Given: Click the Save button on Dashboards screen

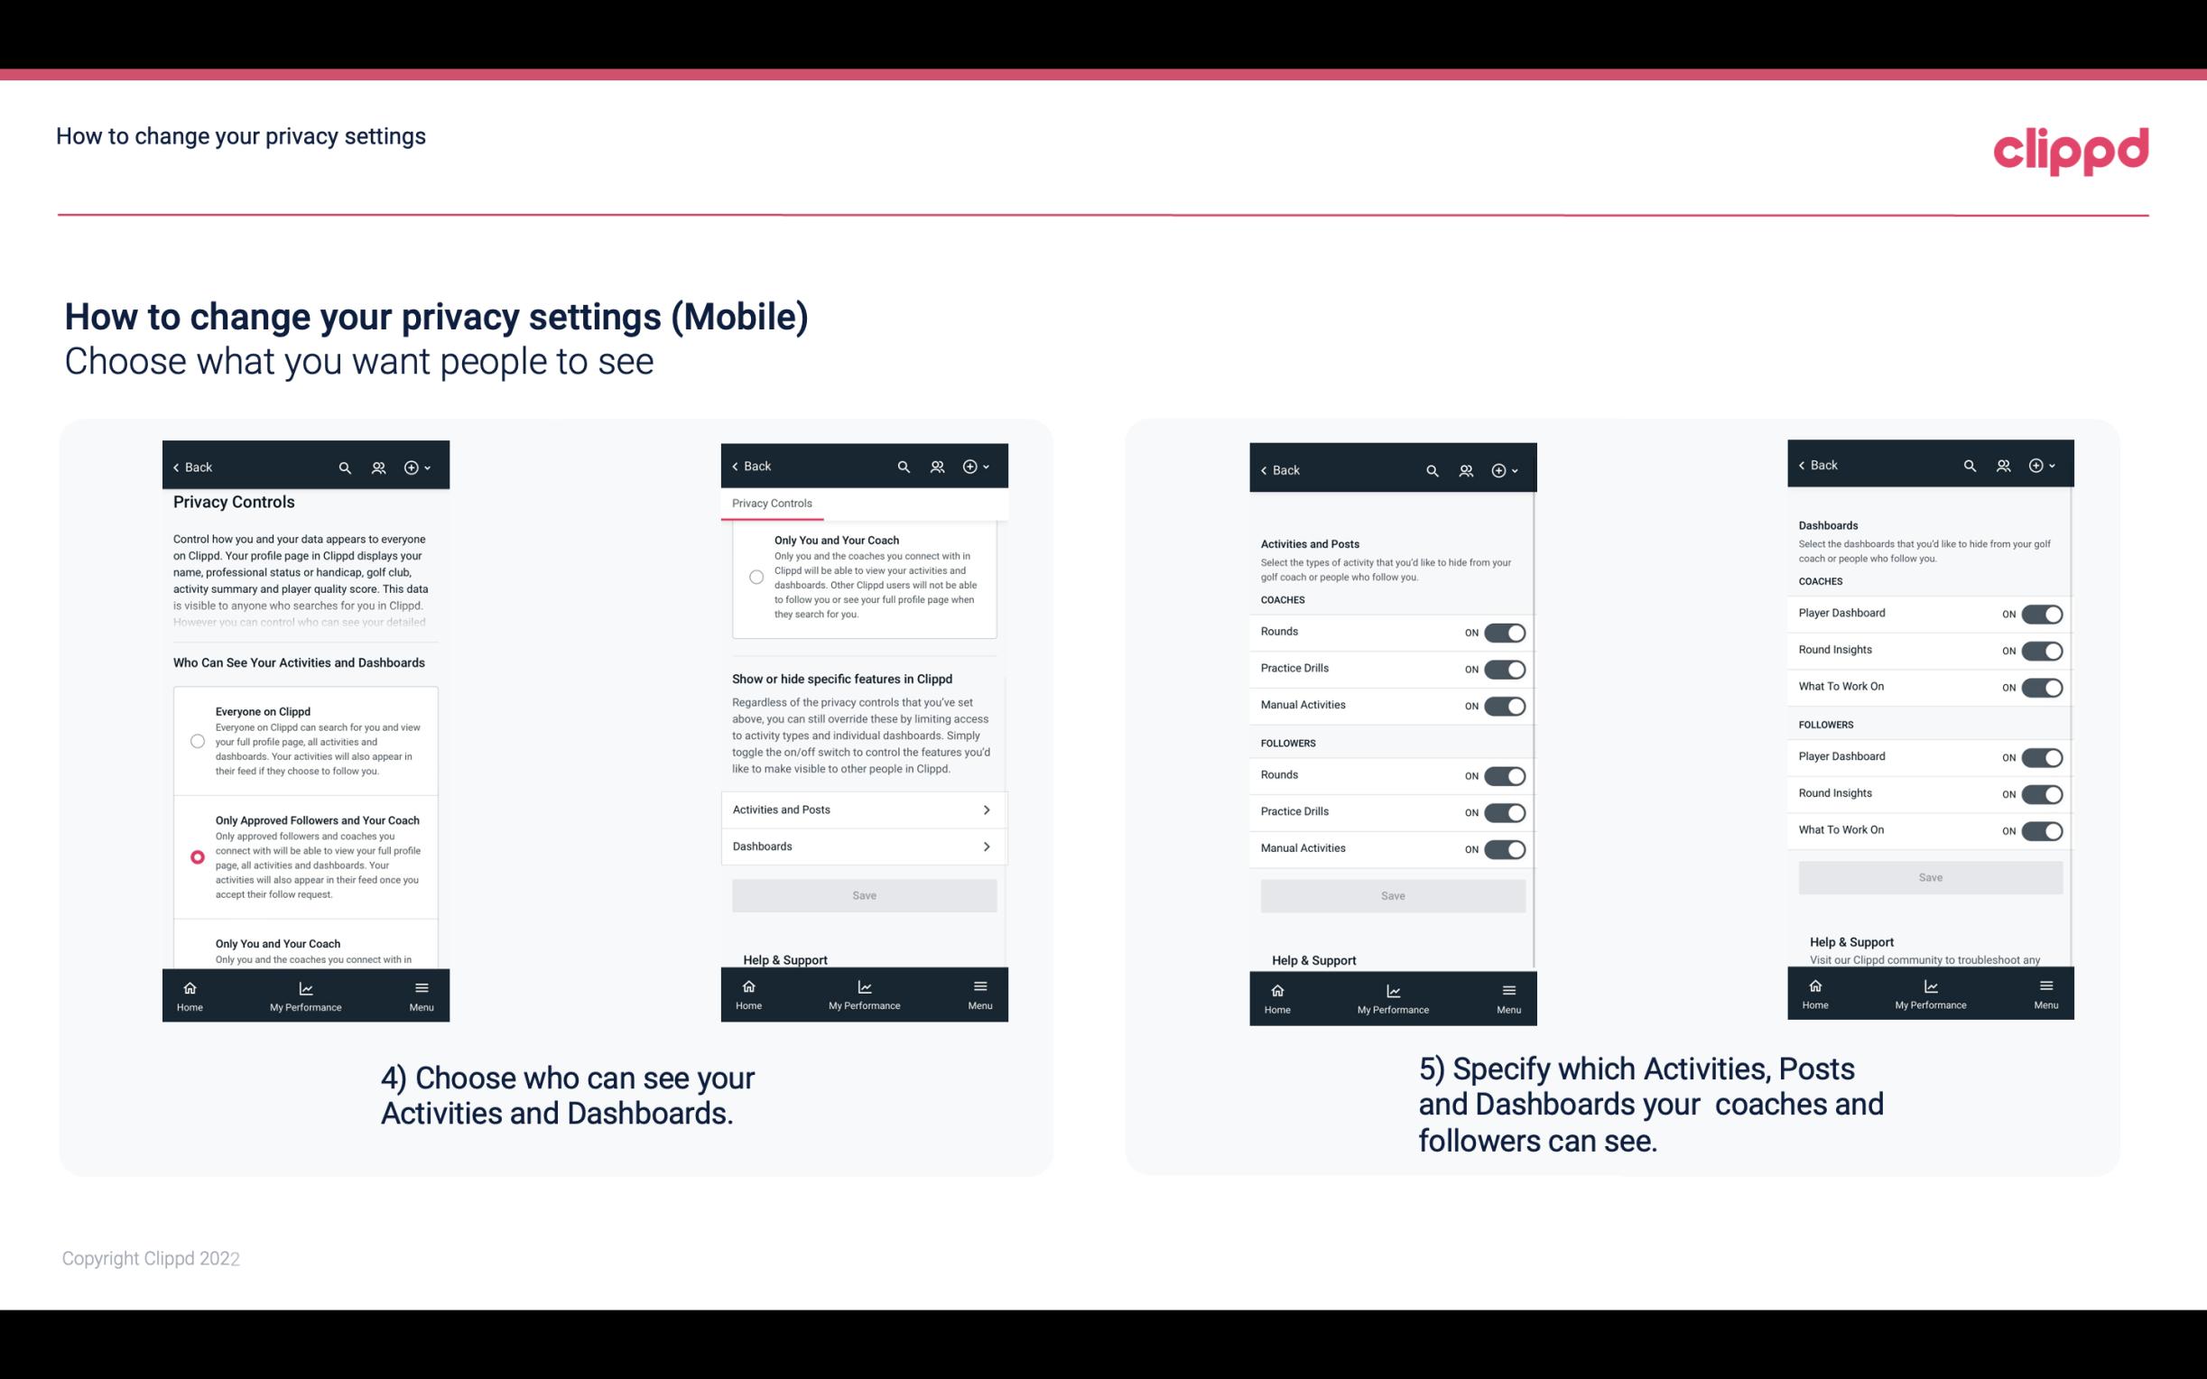Looking at the screenshot, I should [x=1929, y=877].
